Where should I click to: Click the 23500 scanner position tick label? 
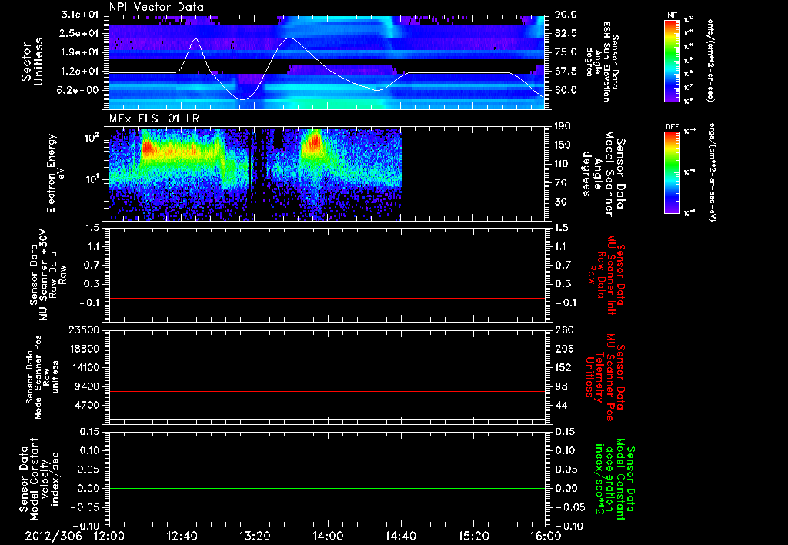point(84,329)
